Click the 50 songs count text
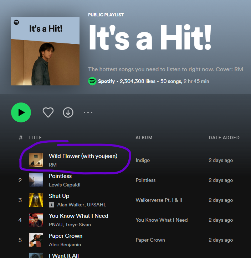Screen dimensions: 251x258 click(x=171, y=81)
